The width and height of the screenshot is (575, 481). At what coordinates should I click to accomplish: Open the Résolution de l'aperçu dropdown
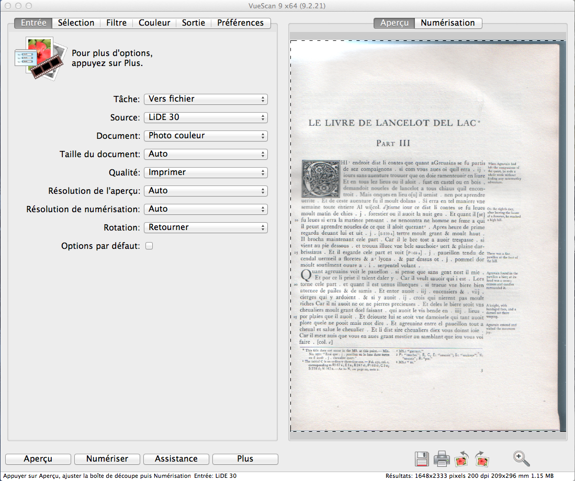(x=206, y=191)
